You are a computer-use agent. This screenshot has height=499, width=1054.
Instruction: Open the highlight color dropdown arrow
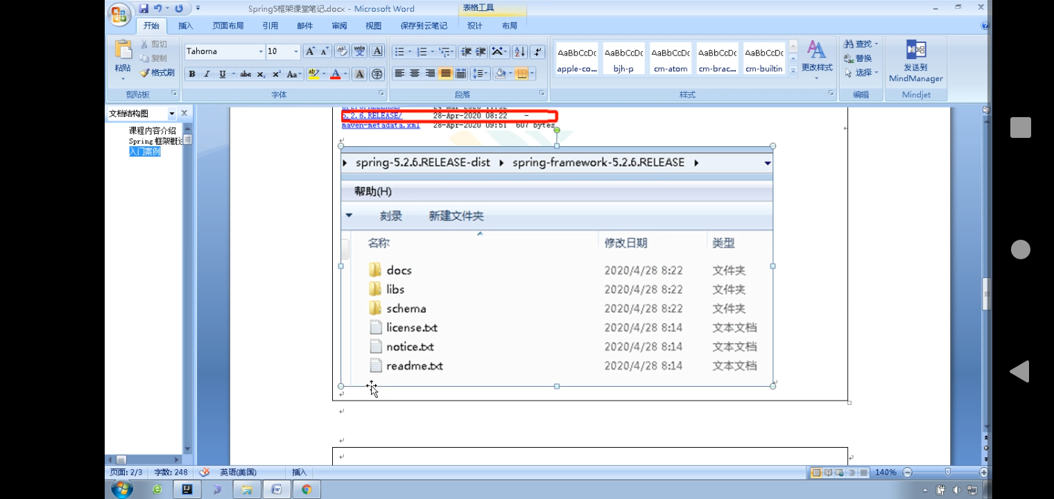click(x=324, y=74)
